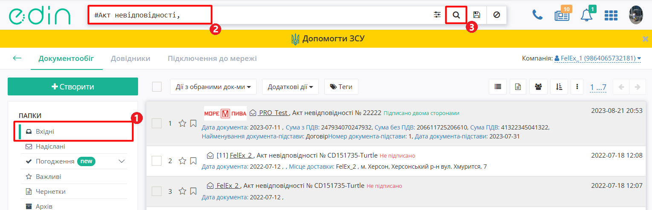This screenshot has height=210, width=652.
Task: Close the Допомогти ЗСУ banner
Action: [x=645, y=39]
